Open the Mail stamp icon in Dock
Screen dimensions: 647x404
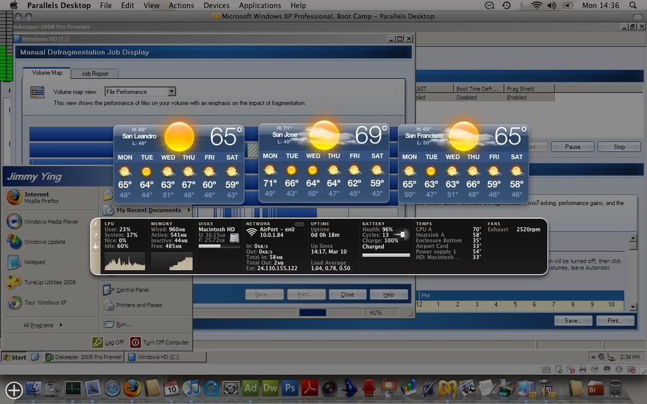(x=93, y=388)
